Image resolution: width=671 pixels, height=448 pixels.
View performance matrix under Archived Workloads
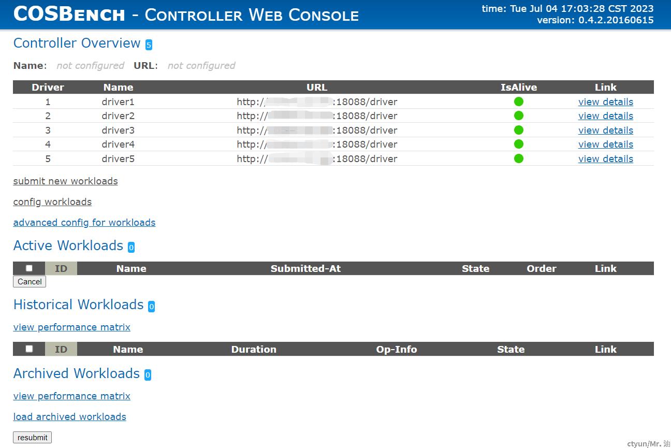click(x=72, y=396)
